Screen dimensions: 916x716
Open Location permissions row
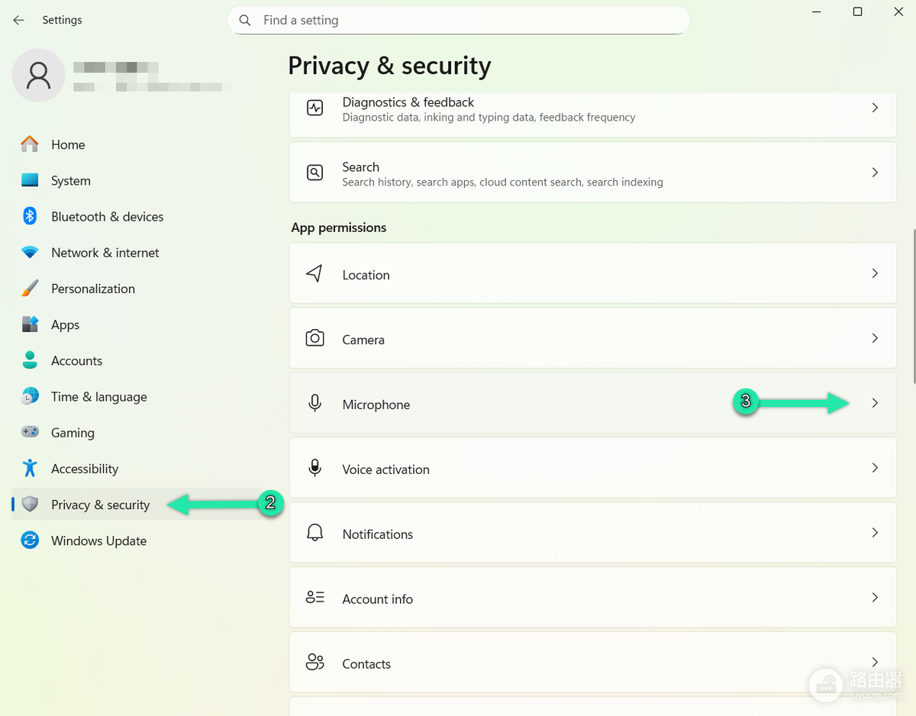coord(593,273)
